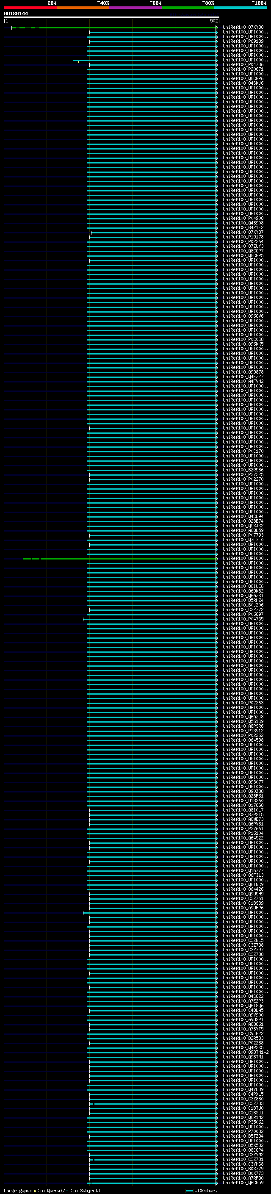Open the UniRef100_Q7XY88 hit label

click(243, 28)
